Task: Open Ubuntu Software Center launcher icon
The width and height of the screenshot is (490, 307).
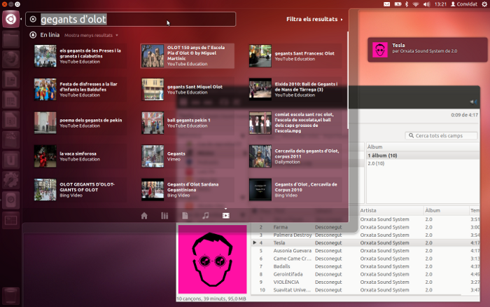Action: coord(11,140)
